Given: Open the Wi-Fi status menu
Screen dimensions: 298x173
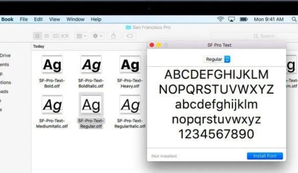Looking at the screenshot, I should pyautogui.click(x=221, y=19).
